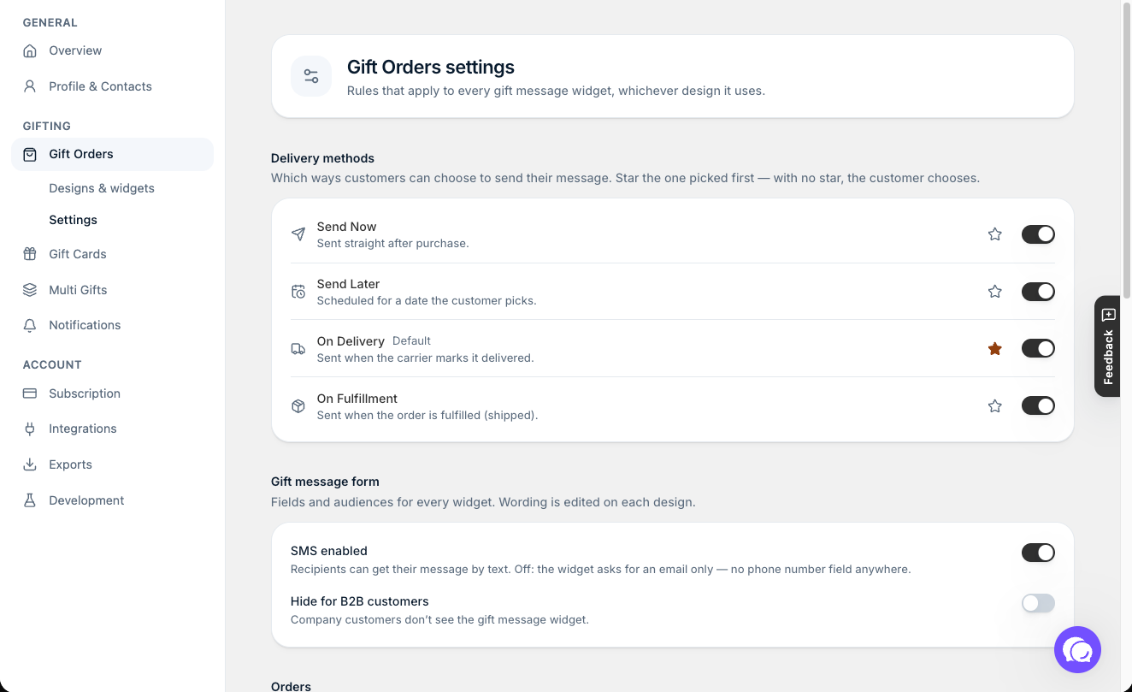The height and width of the screenshot is (692, 1132).
Task: Unstar On Delivery default star
Action: click(x=995, y=349)
